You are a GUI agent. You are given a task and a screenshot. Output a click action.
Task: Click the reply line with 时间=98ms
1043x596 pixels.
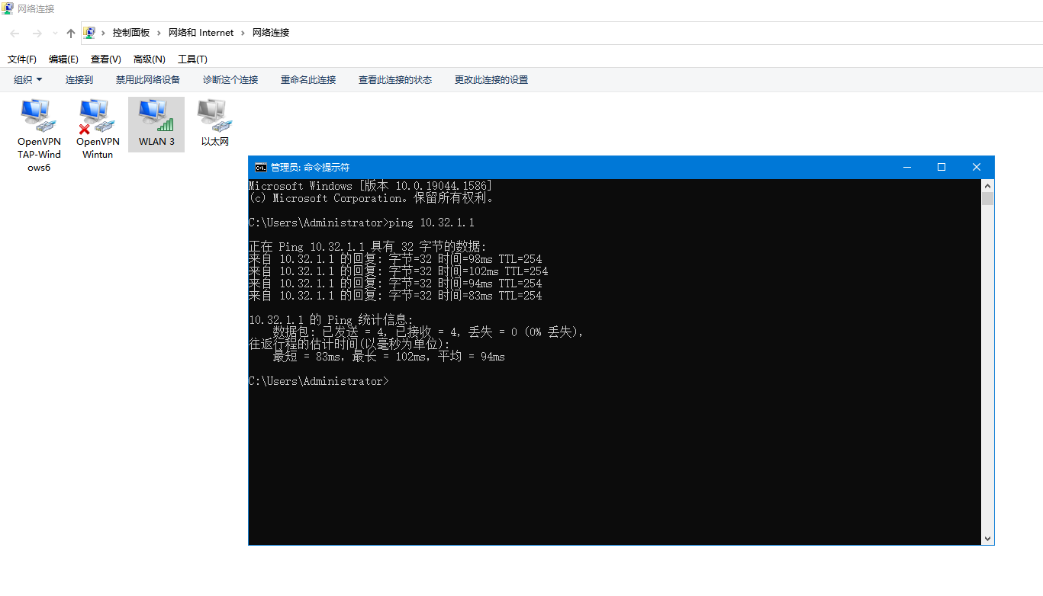click(395, 259)
